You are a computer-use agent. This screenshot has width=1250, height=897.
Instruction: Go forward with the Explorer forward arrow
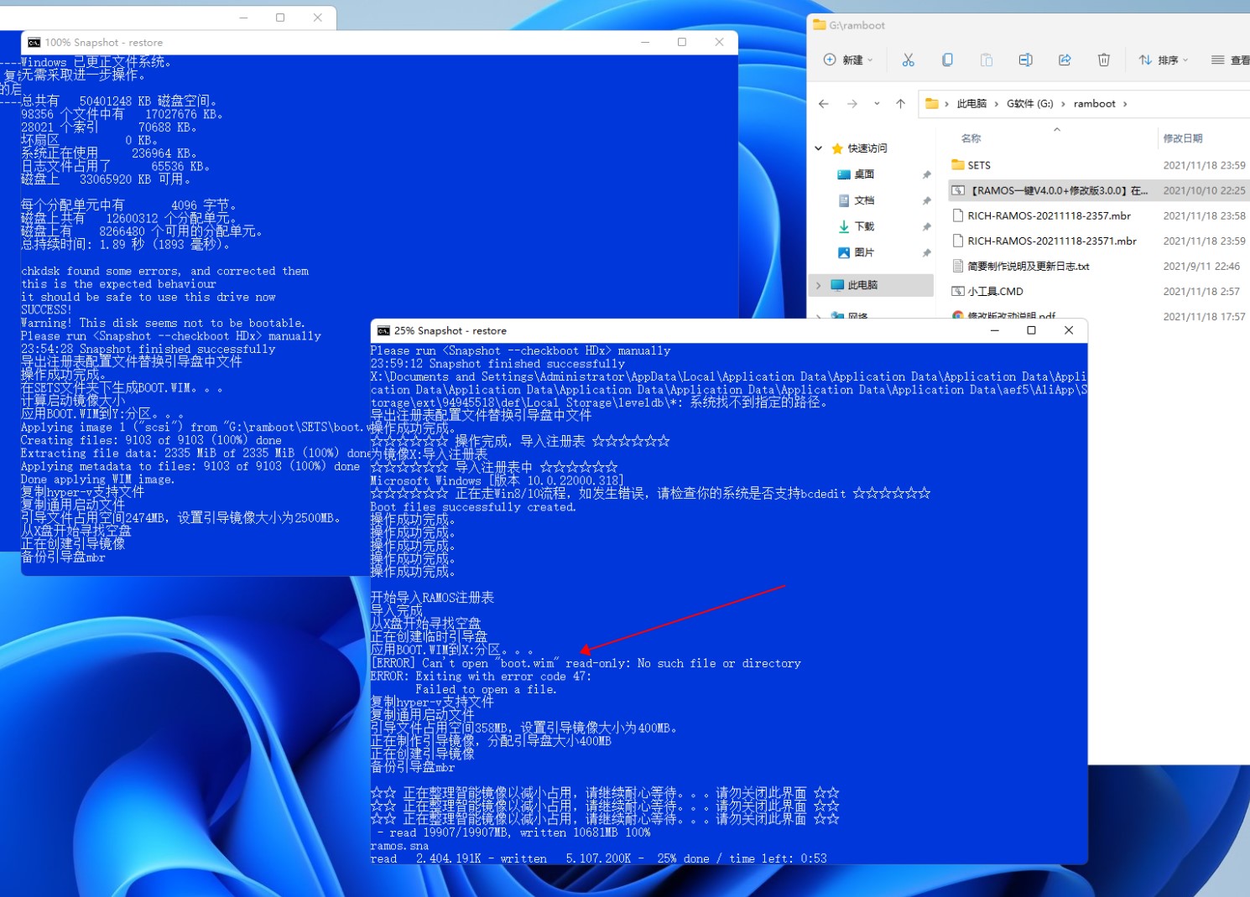tap(852, 104)
